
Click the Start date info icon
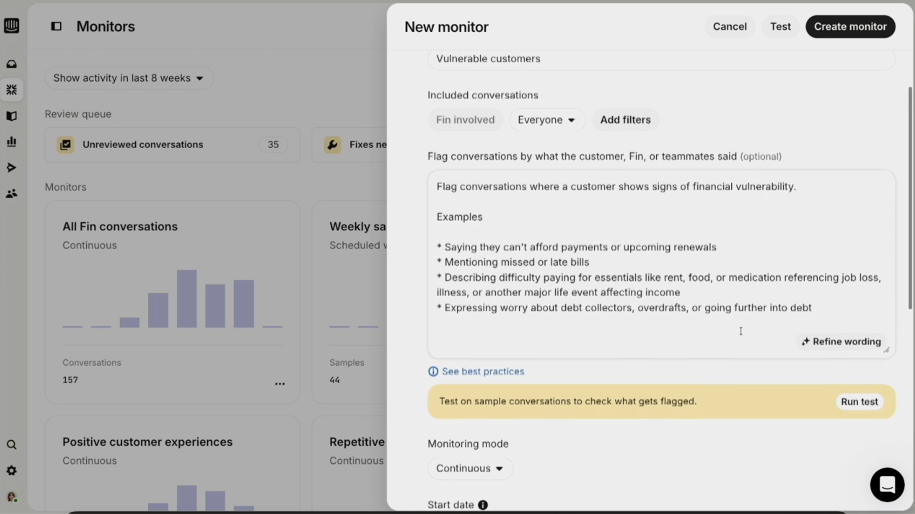(x=483, y=505)
